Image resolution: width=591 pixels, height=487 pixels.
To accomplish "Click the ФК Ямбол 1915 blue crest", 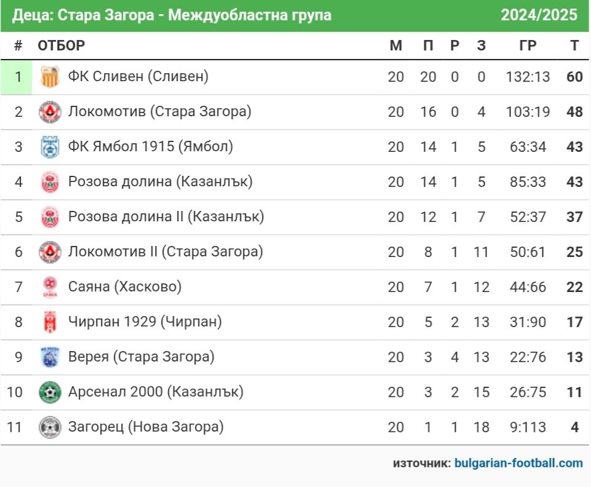I will pos(50,147).
